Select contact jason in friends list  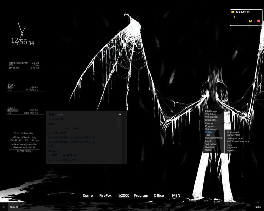[52, 124]
